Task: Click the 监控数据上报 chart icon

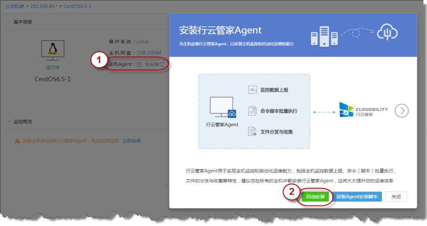Action: tap(253, 89)
